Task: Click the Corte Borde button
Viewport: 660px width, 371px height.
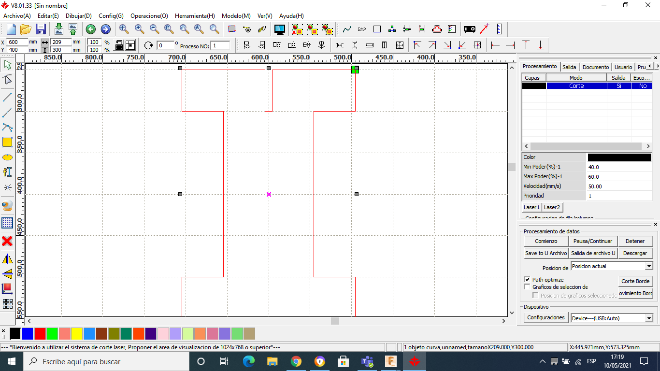Action: pos(635,281)
